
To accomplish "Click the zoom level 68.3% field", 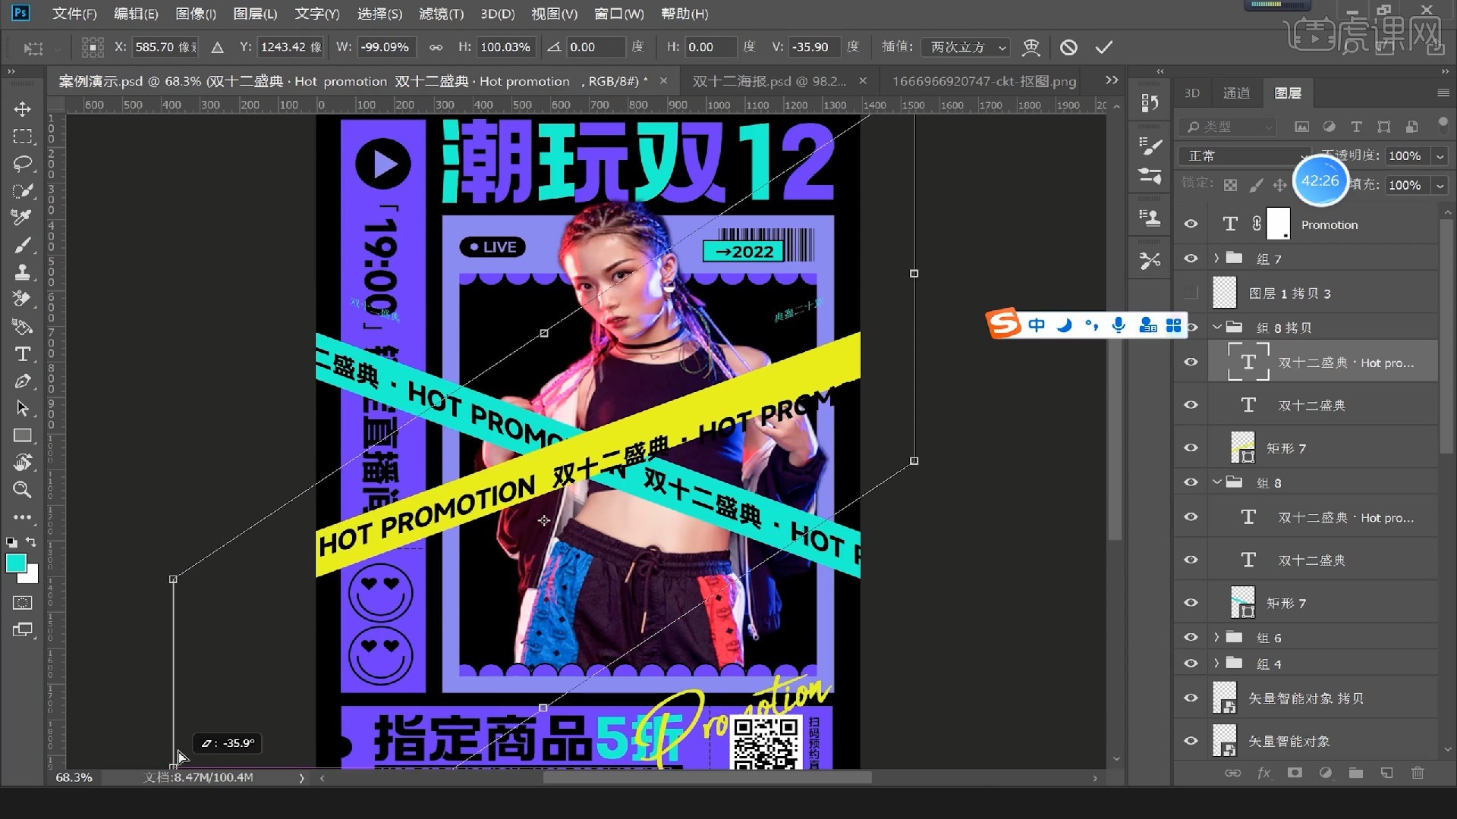I will click(74, 778).
